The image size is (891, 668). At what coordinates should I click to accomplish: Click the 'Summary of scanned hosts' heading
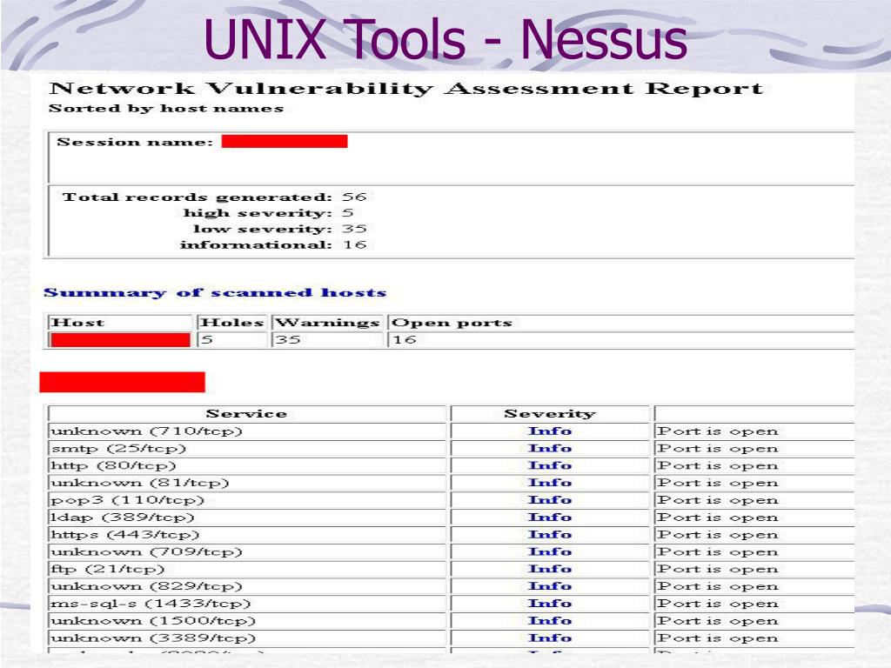tap(215, 293)
